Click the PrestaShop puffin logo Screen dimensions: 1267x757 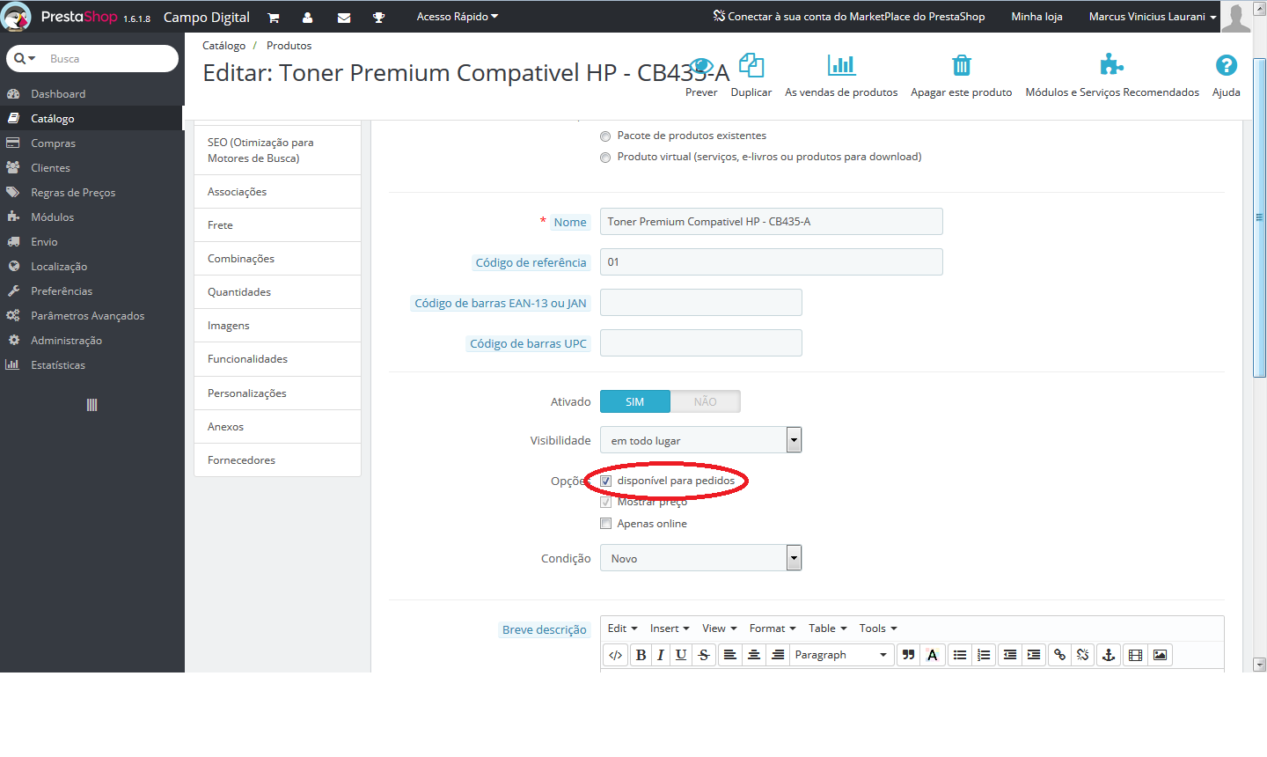point(17,17)
